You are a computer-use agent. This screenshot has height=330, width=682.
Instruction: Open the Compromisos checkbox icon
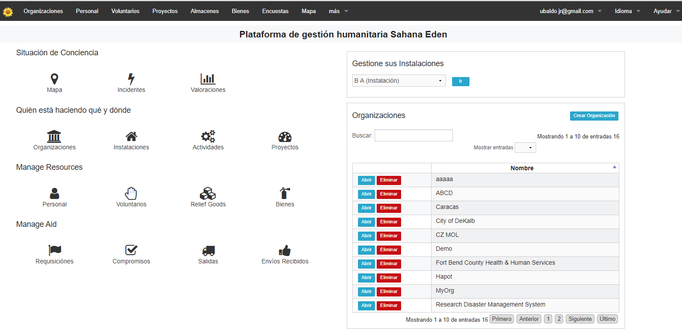131,250
